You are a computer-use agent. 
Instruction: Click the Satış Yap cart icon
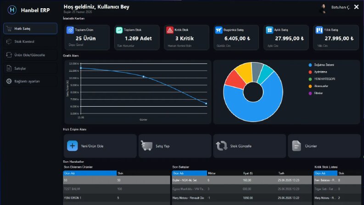[x=147, y=146]
